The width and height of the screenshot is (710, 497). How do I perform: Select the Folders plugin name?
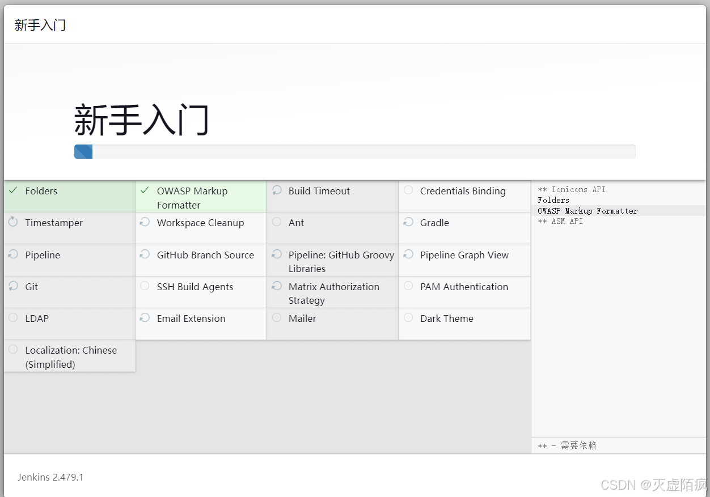click(x=41, y=191)
